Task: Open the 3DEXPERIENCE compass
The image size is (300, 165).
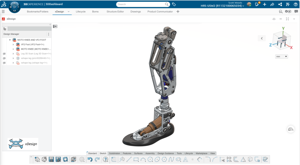Action: pyautogui.click(x=15, y=7)
